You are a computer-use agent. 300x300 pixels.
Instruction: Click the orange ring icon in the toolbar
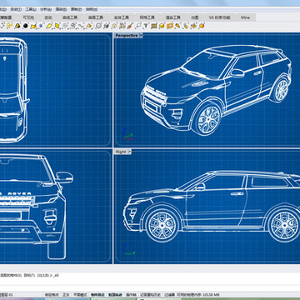[x=170, y=26]
